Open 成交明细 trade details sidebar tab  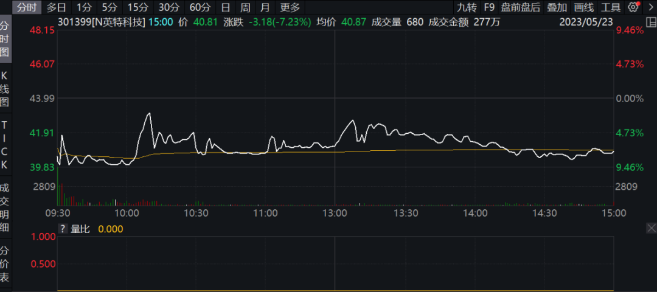coord(5,208)
